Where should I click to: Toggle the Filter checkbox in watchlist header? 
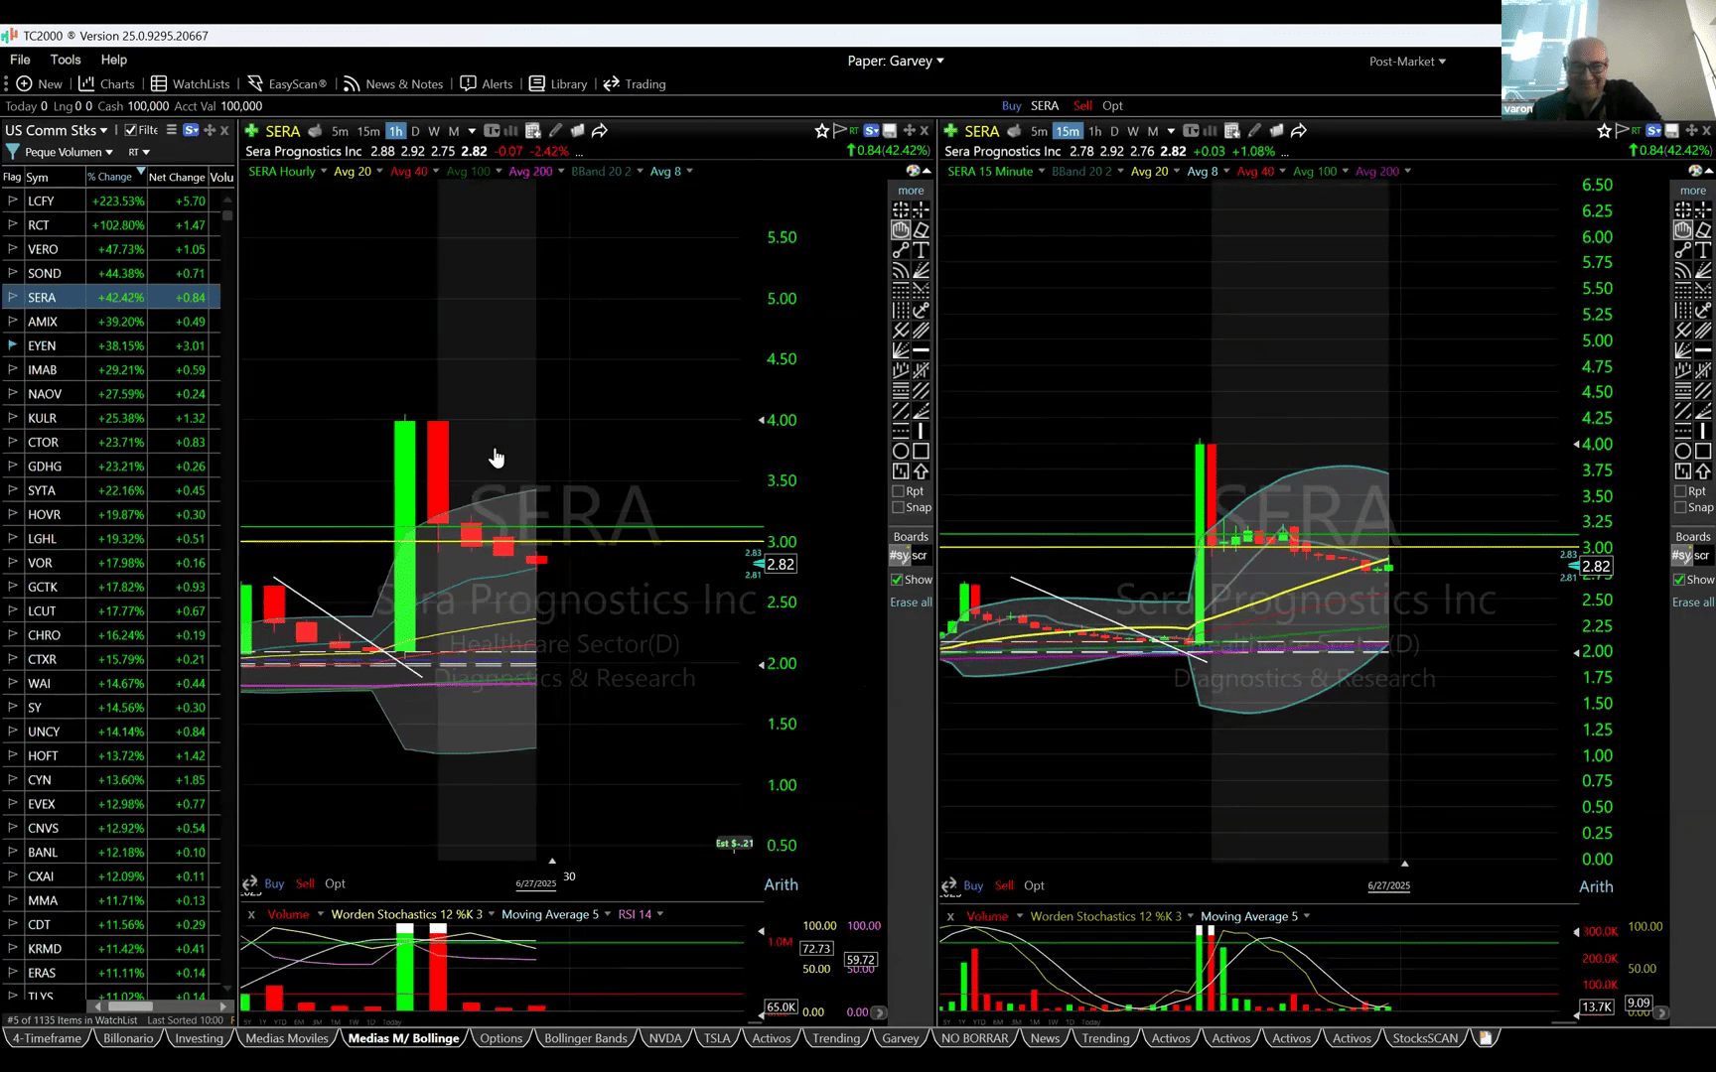click(131, 130)
